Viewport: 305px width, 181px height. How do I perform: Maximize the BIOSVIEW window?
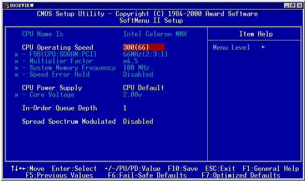click(293, 6)
